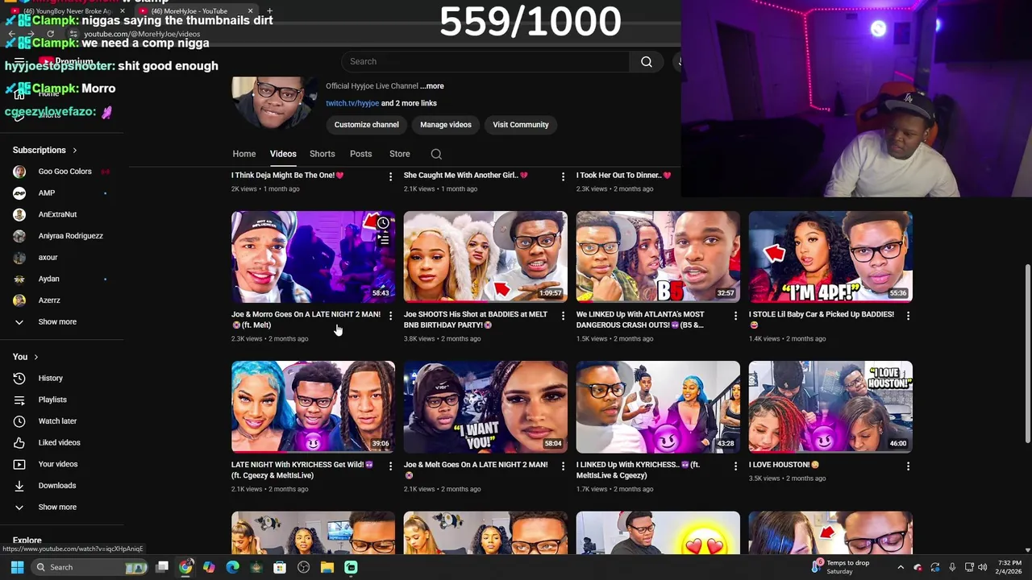
Task: Click the taskbar volume icon
Action: 983,567
